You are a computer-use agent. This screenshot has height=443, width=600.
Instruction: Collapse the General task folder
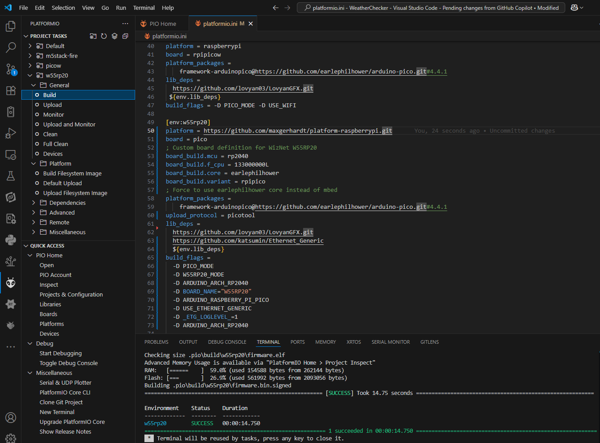tap(33, 85)
